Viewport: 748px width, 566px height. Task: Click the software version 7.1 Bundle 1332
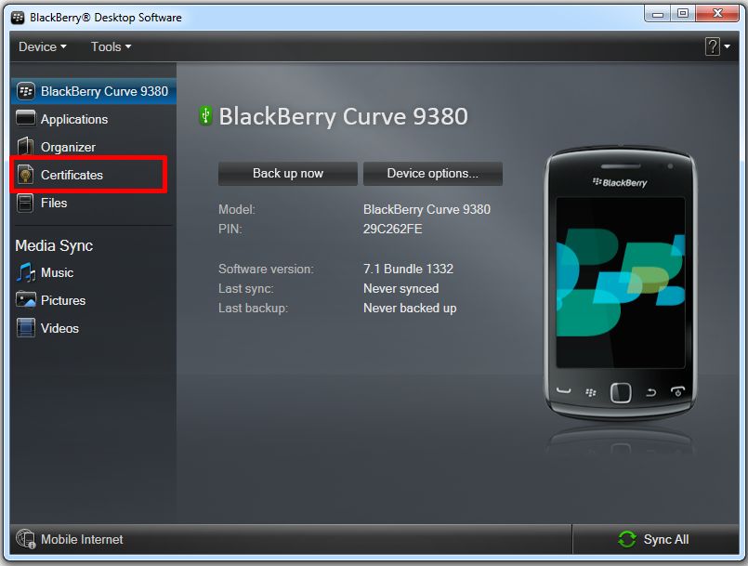pos(408,269)
